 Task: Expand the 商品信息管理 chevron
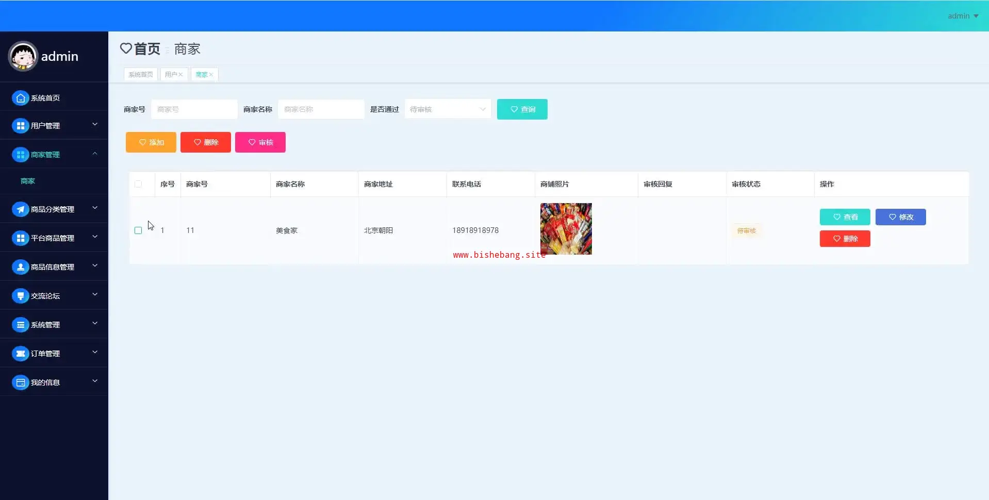coord(95,265)
